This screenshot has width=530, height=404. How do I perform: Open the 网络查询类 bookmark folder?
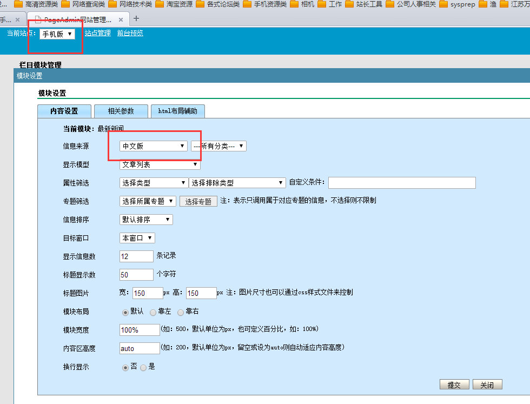point(84,4)
